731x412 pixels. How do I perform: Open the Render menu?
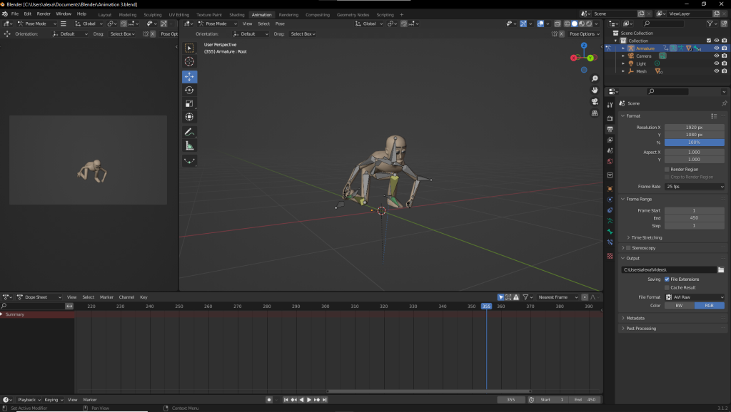tap(44, 14)
